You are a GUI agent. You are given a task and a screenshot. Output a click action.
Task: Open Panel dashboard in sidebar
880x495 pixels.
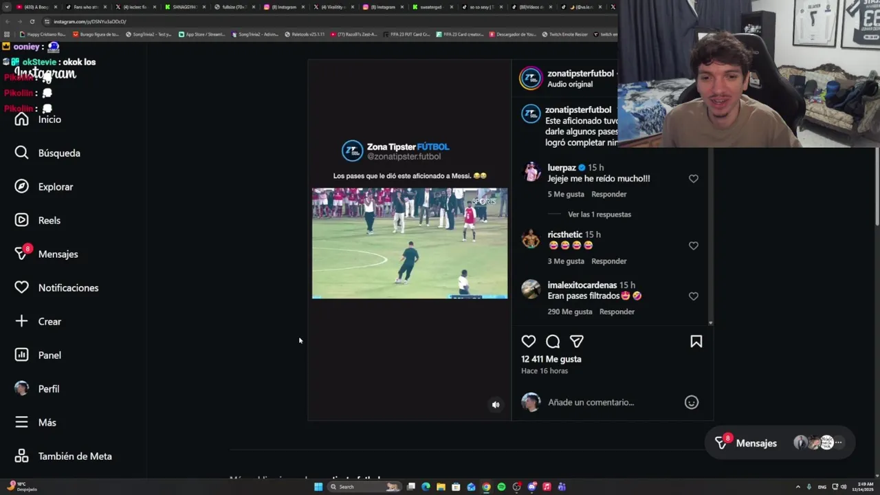(38, 355)
